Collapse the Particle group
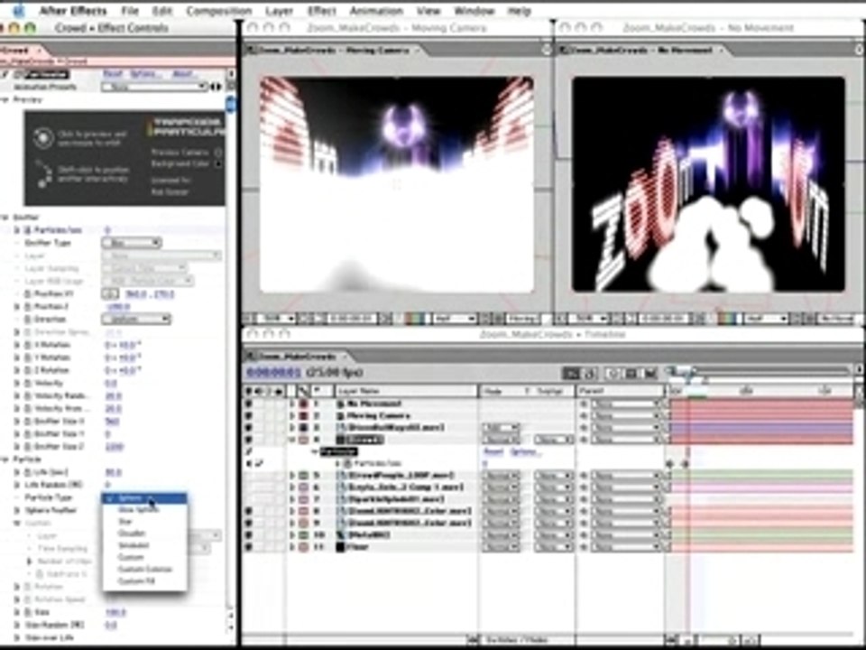Image resolution: width=866 pixels, height=650 pixels. (x=5, y=460)
